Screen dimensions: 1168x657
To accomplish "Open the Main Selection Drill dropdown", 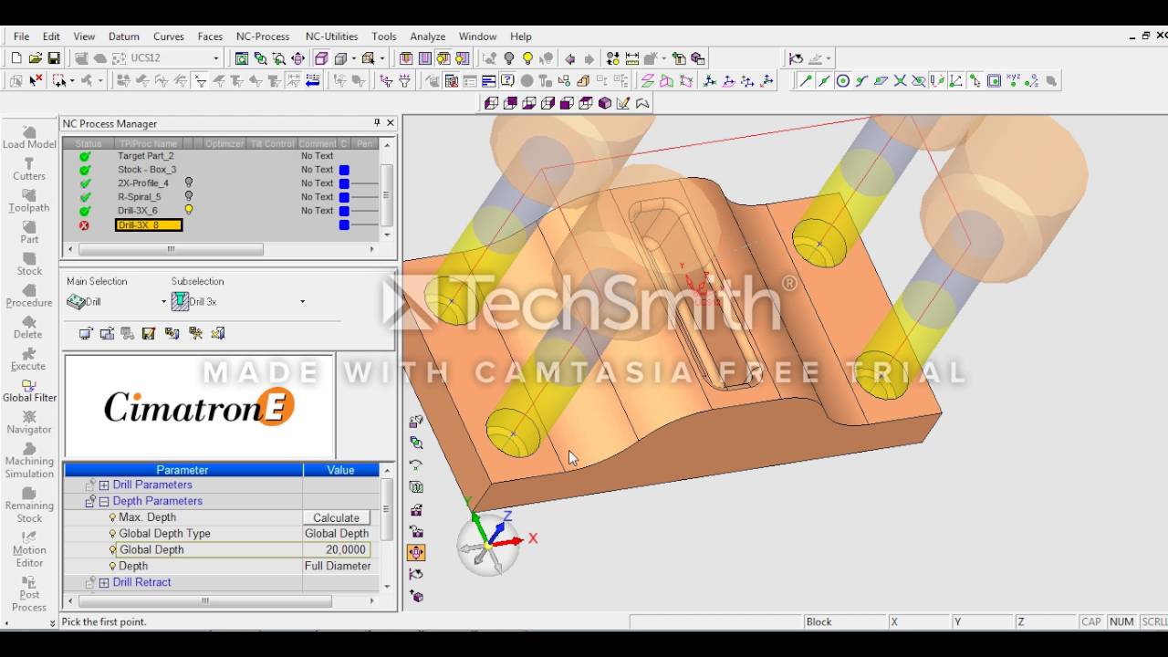I will (164, 301).
